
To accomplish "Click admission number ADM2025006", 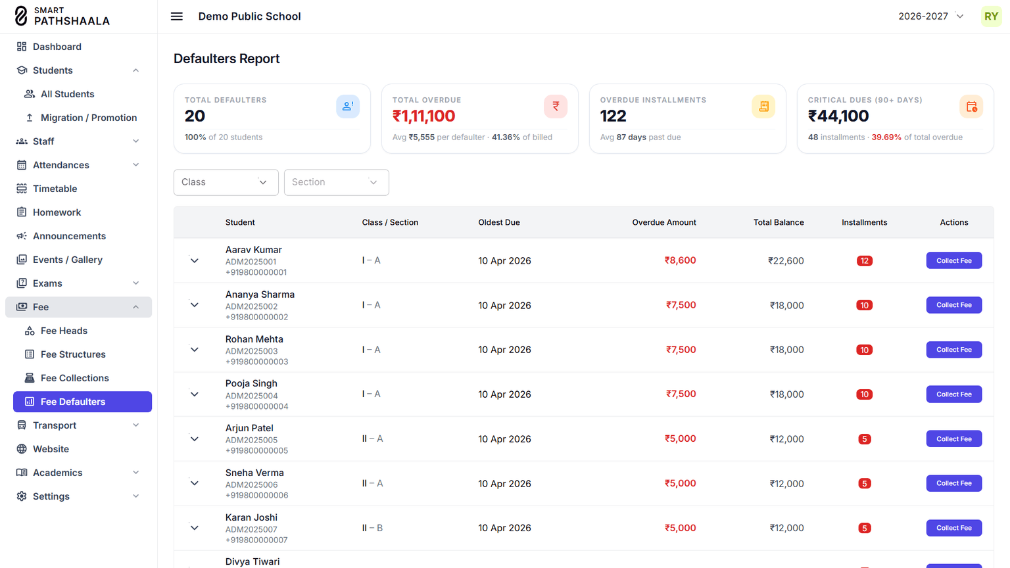I will 252,485.
